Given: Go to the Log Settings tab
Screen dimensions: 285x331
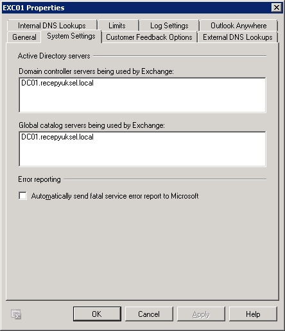Looking at the screenshot, I should click(169, 26).
